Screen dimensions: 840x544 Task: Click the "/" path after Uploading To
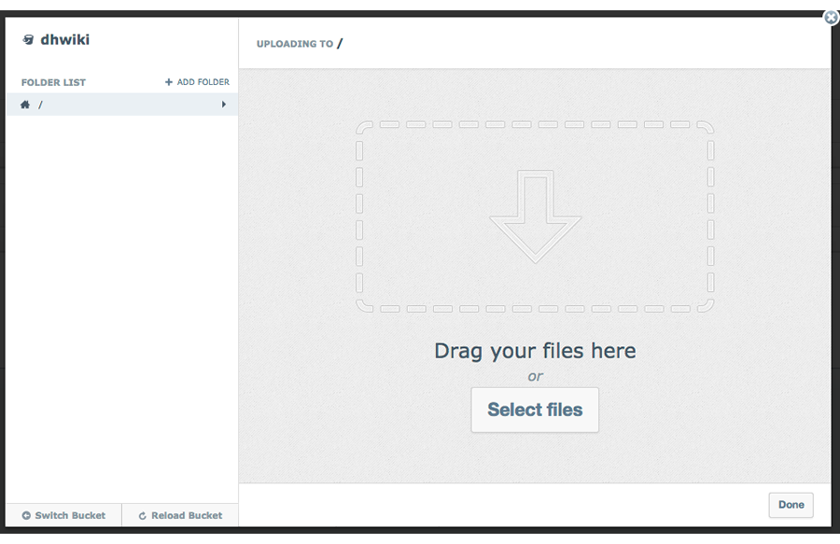point(341,43)
